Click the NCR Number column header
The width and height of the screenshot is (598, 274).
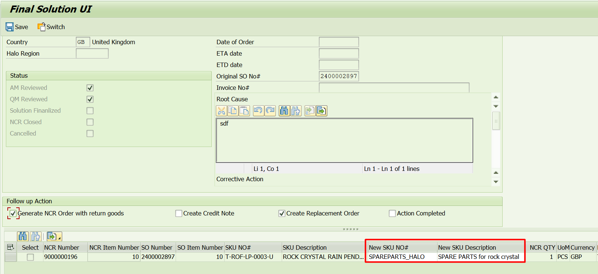pyautogui.click(x=61, y=247)
